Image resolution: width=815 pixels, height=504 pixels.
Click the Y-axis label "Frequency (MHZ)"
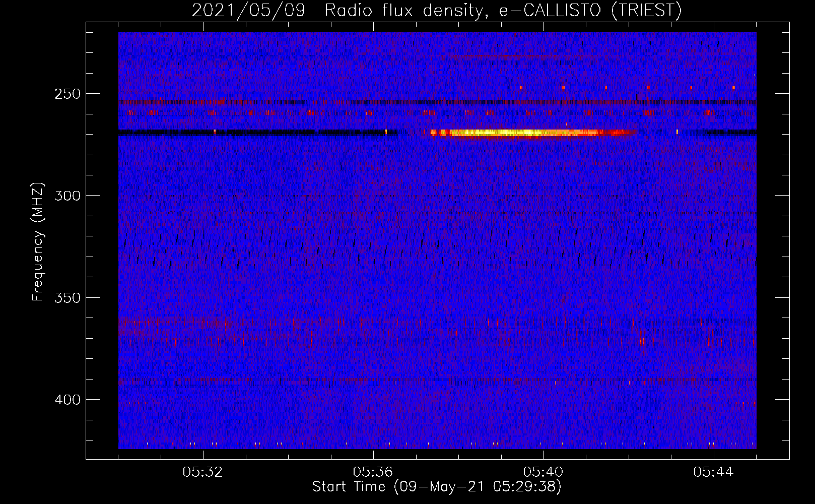click(38, 242)
